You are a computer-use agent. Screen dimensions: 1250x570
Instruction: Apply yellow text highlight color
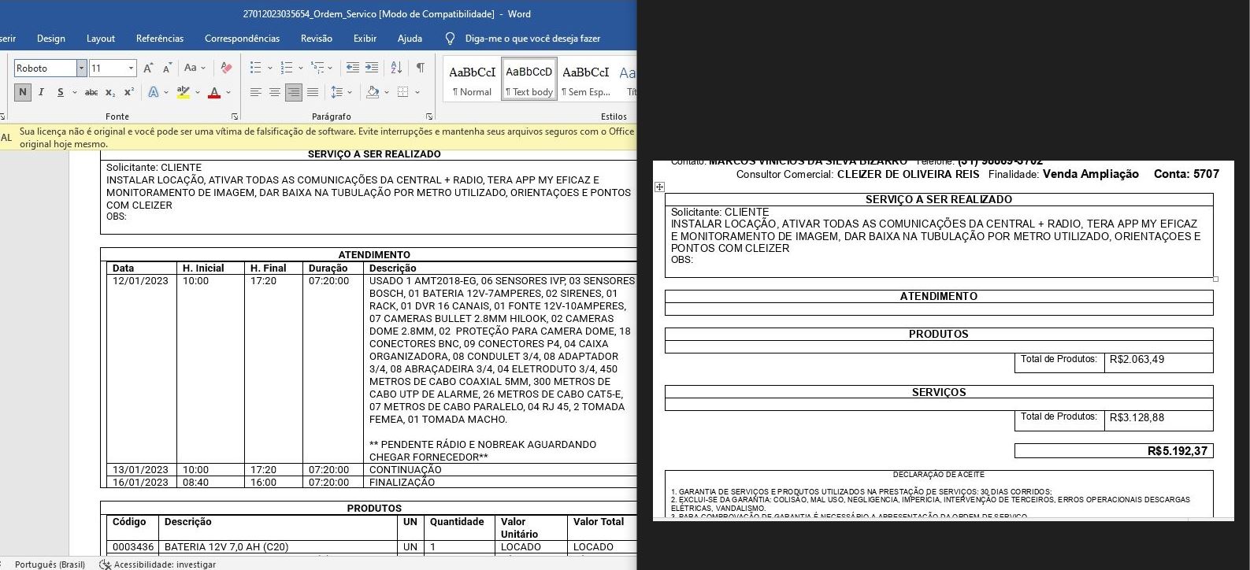[x=183, y=92]
